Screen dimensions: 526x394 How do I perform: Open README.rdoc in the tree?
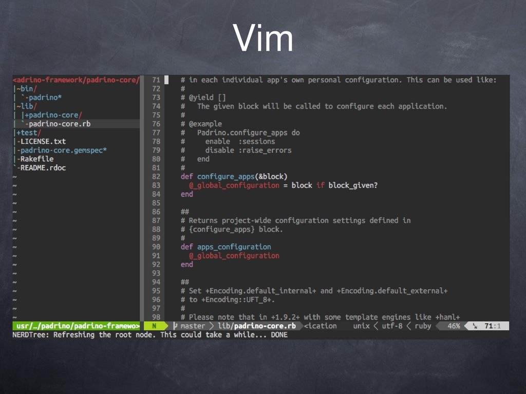tap(43, 168)
